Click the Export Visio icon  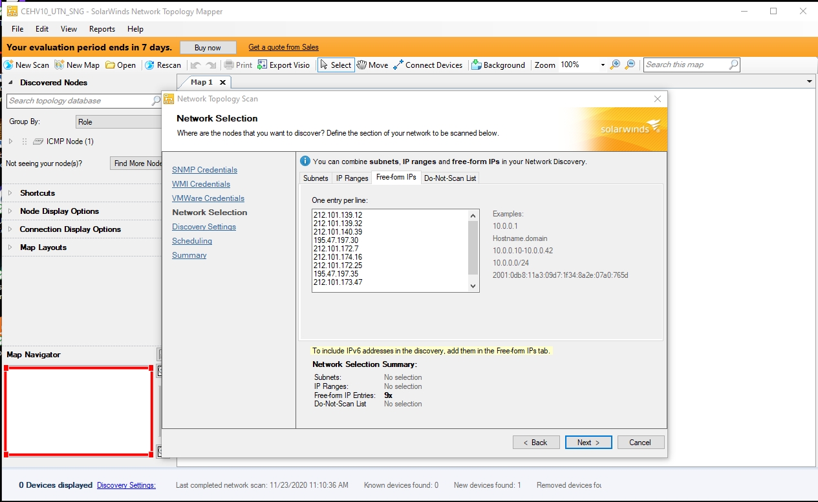click(x=263, y=65)
